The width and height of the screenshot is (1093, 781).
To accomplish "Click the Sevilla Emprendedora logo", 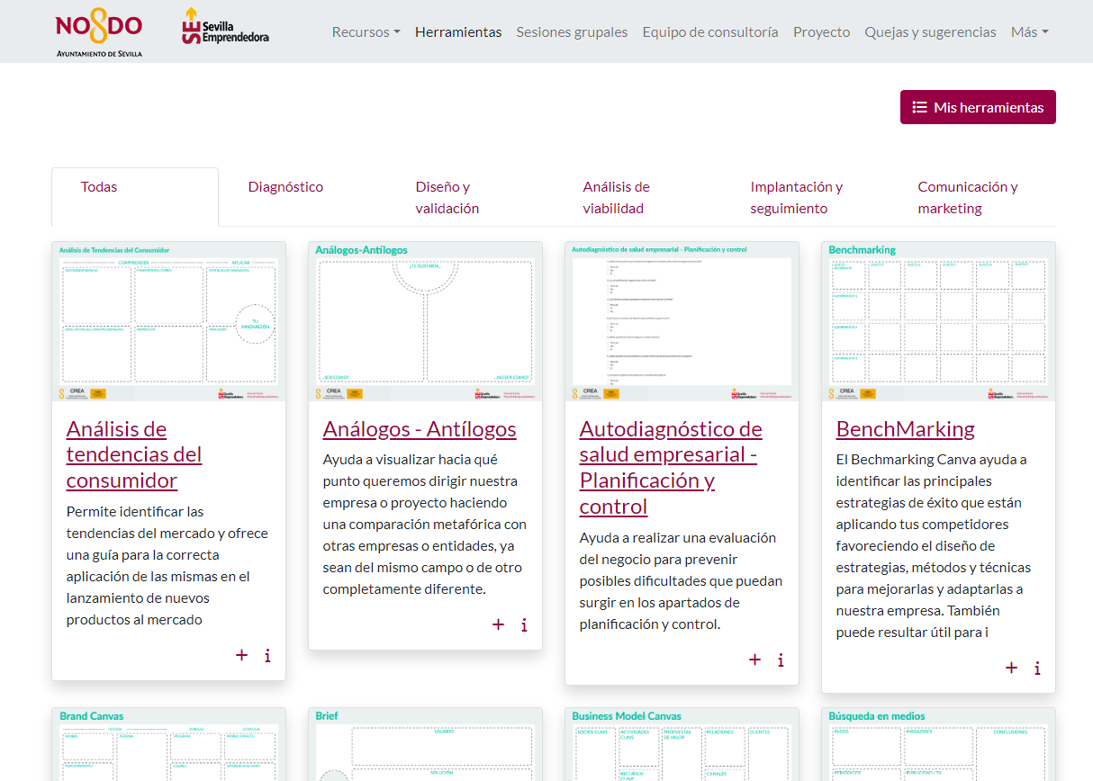I will [225, 27].
